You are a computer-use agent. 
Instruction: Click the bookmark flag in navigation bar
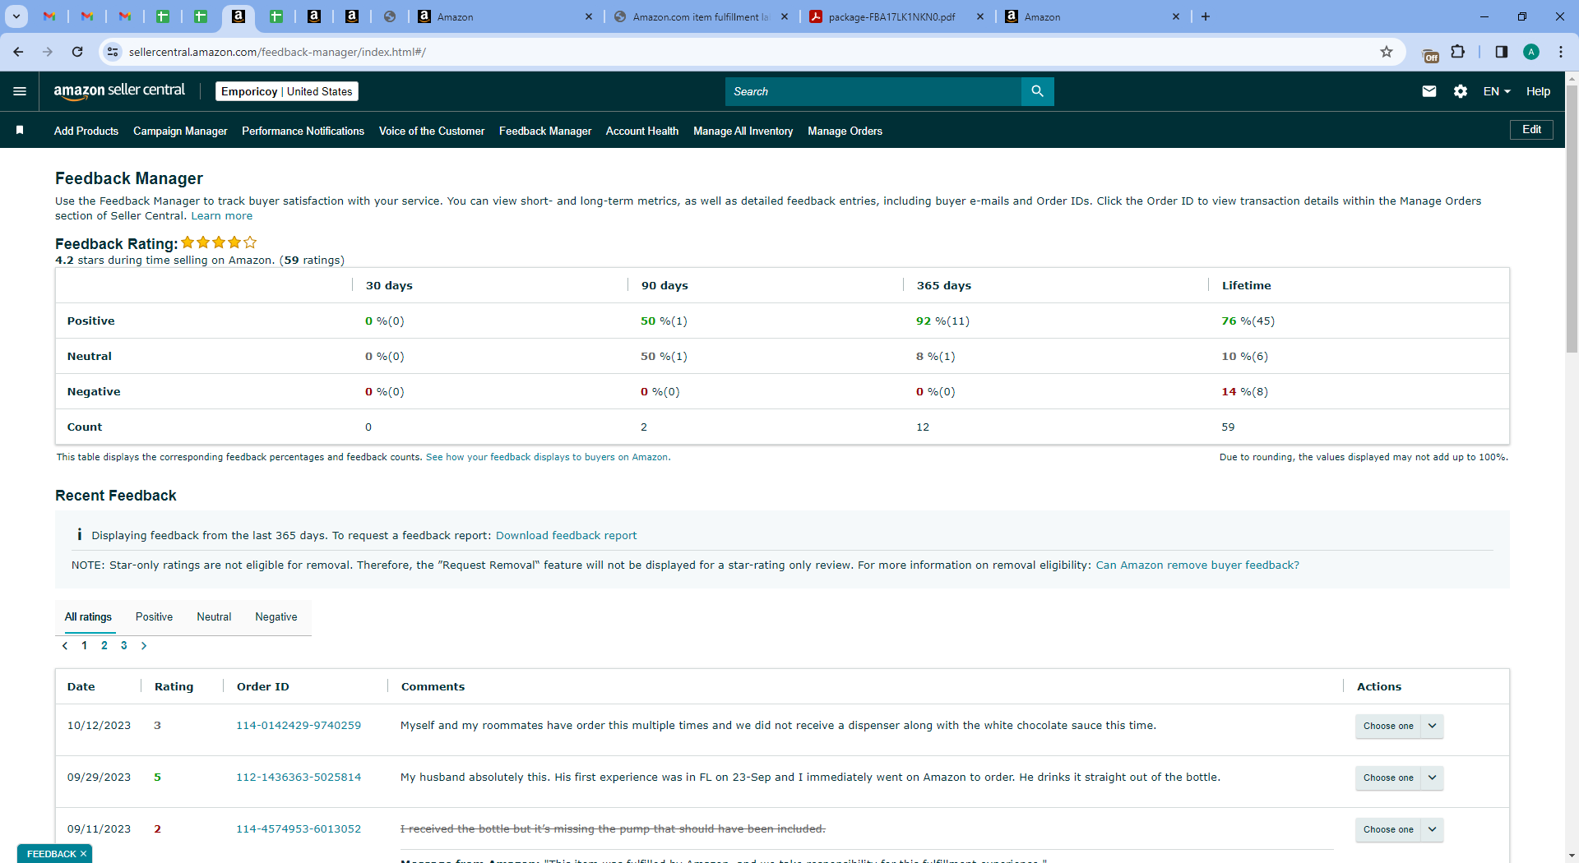coord(20,130)
